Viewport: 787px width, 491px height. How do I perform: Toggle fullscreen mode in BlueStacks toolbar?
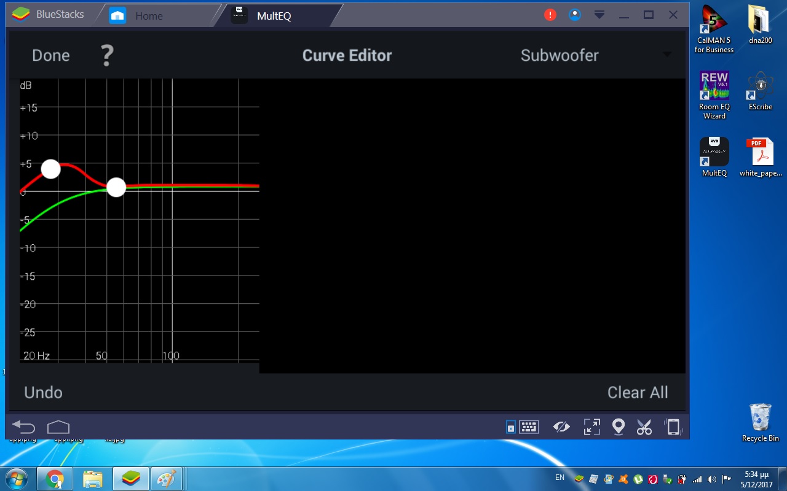591,427
